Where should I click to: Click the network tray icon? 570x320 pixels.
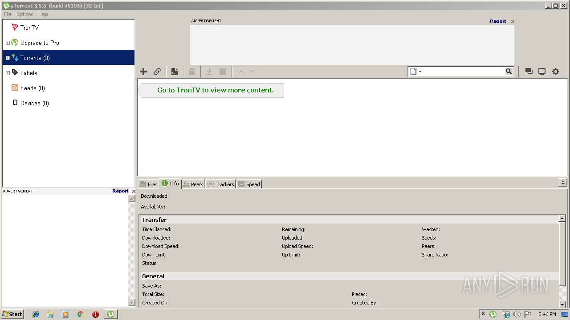coord(506,314)
